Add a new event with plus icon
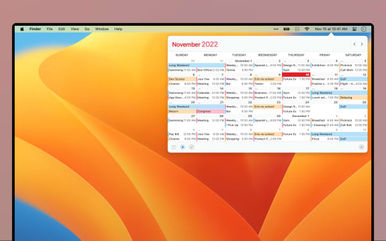The width and height of the screenshot is (386, 241). 362,147
